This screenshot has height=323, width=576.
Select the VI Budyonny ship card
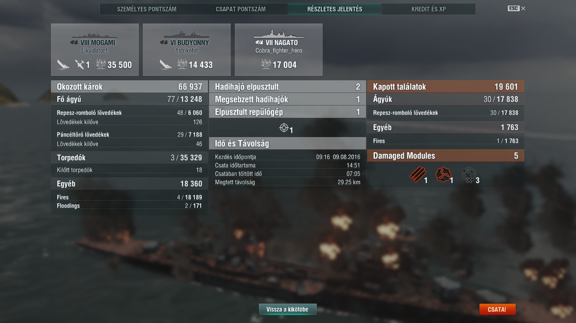pos(187,50)
